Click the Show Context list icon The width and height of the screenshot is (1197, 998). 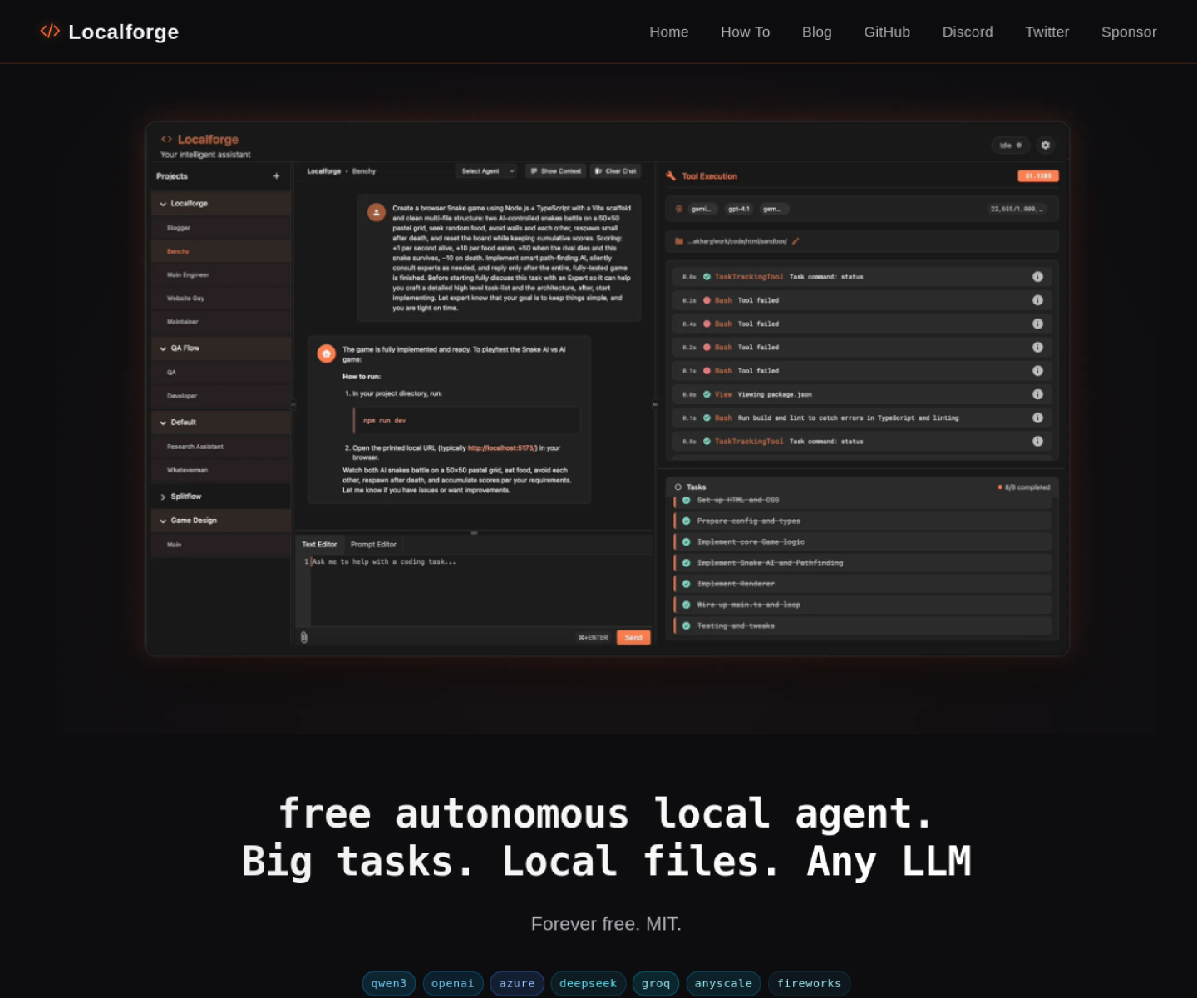point(534,171)
